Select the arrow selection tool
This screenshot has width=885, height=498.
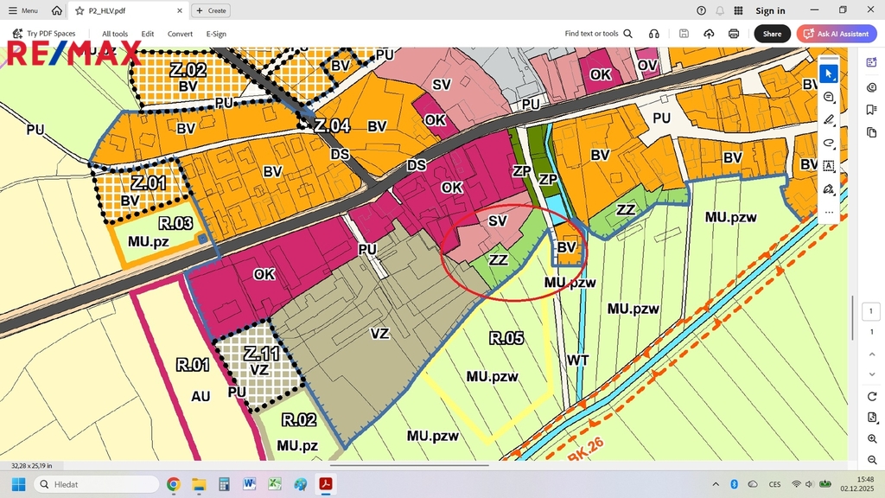click(828, 73)
